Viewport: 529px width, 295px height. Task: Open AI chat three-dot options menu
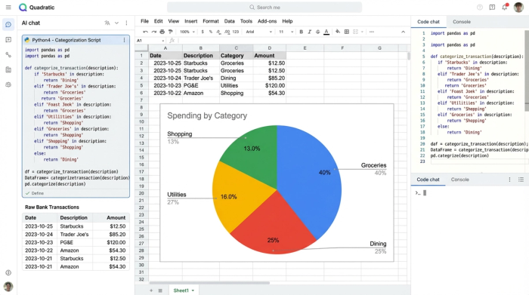(x=126, y=23)
